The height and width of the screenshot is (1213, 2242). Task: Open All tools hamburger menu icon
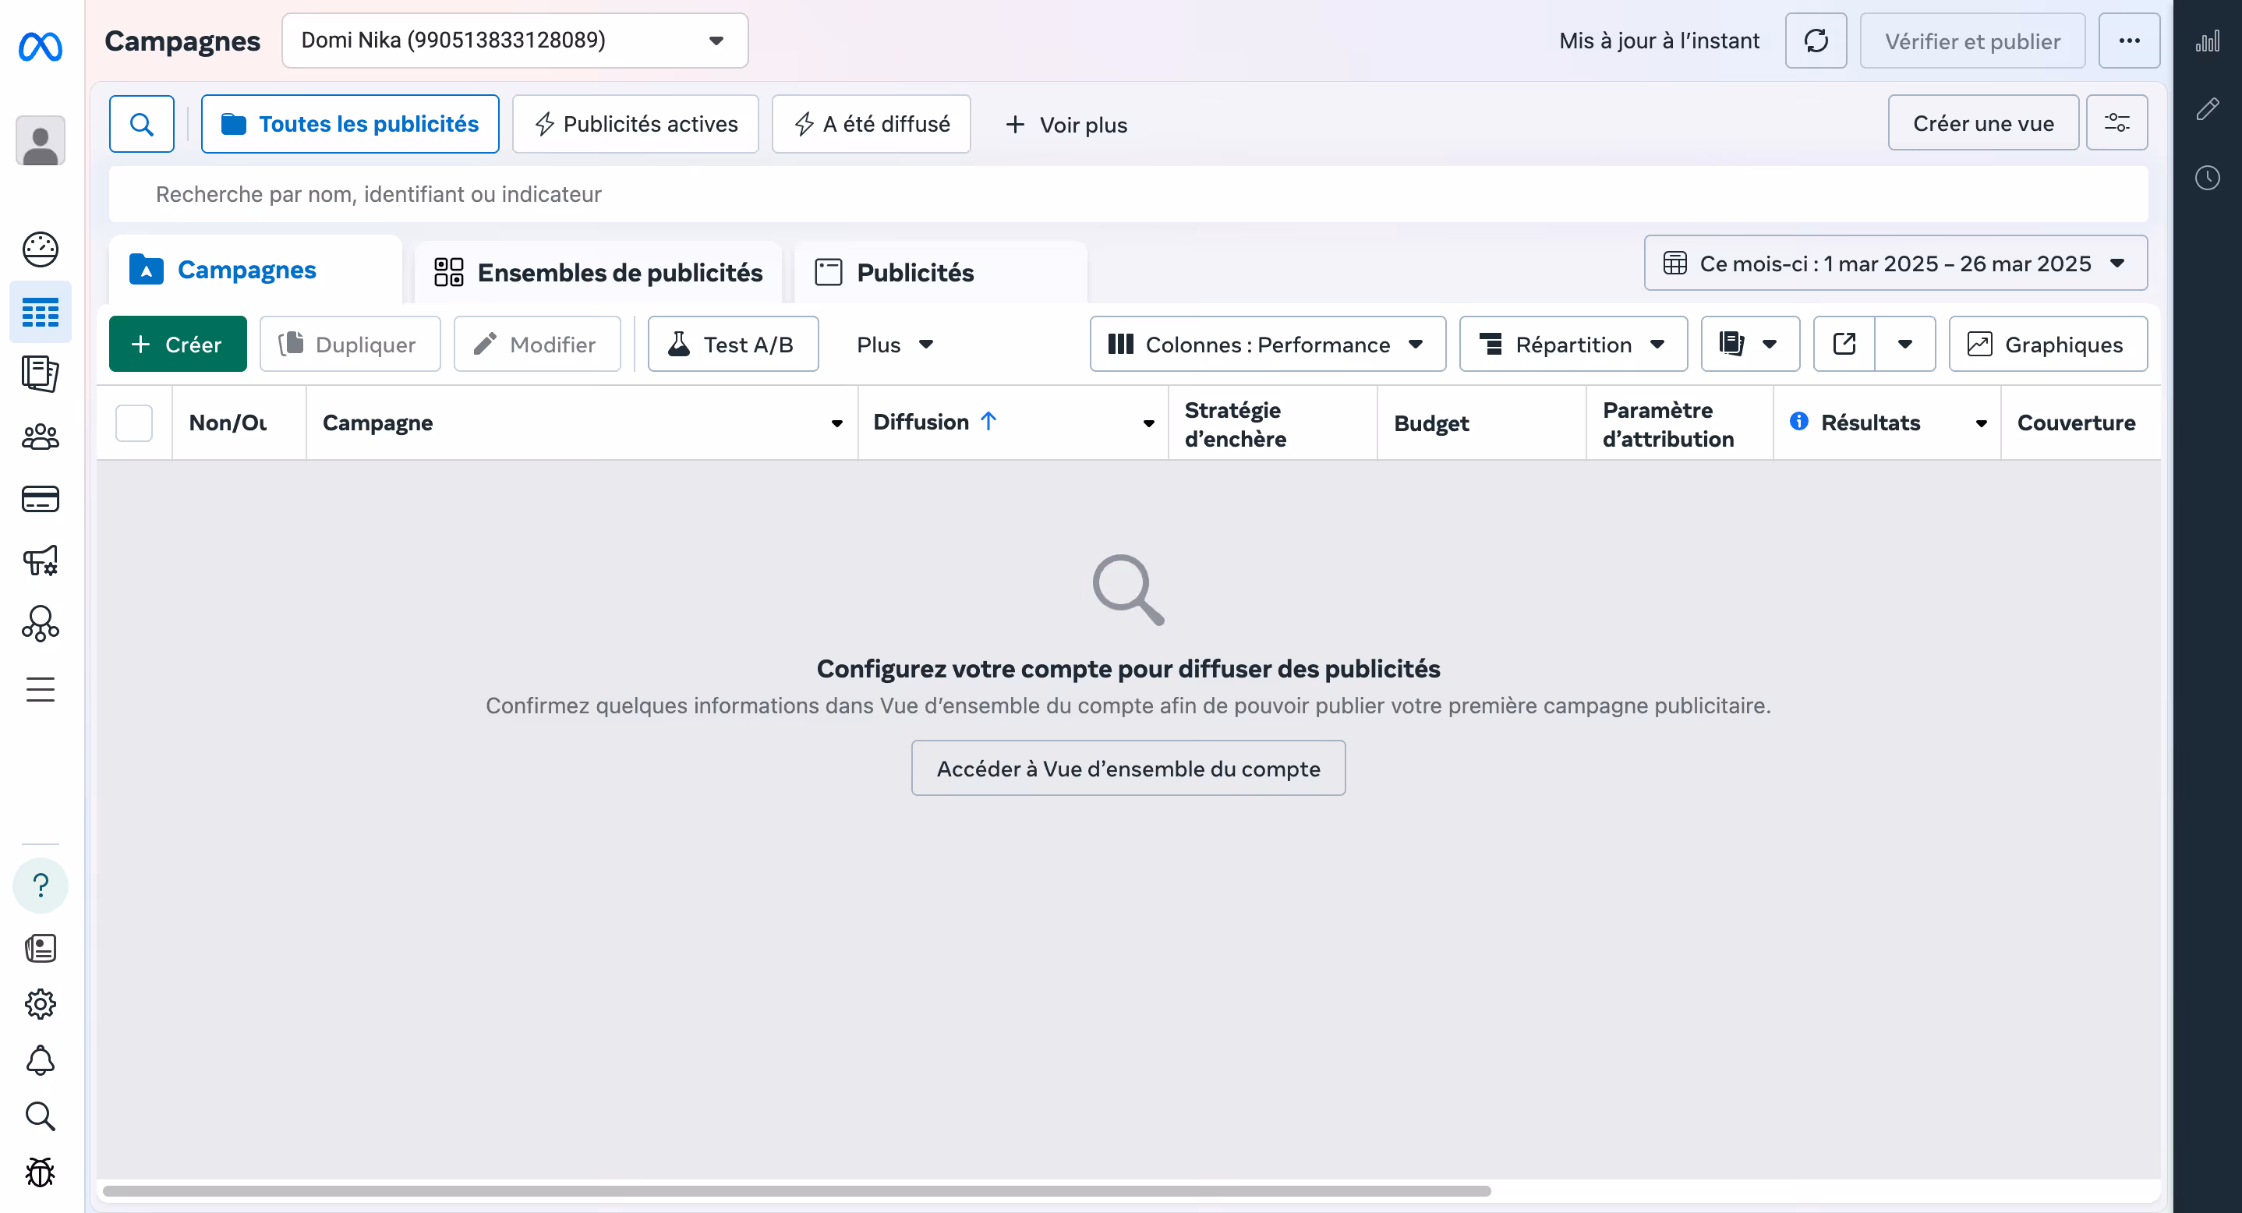point(40,689)
